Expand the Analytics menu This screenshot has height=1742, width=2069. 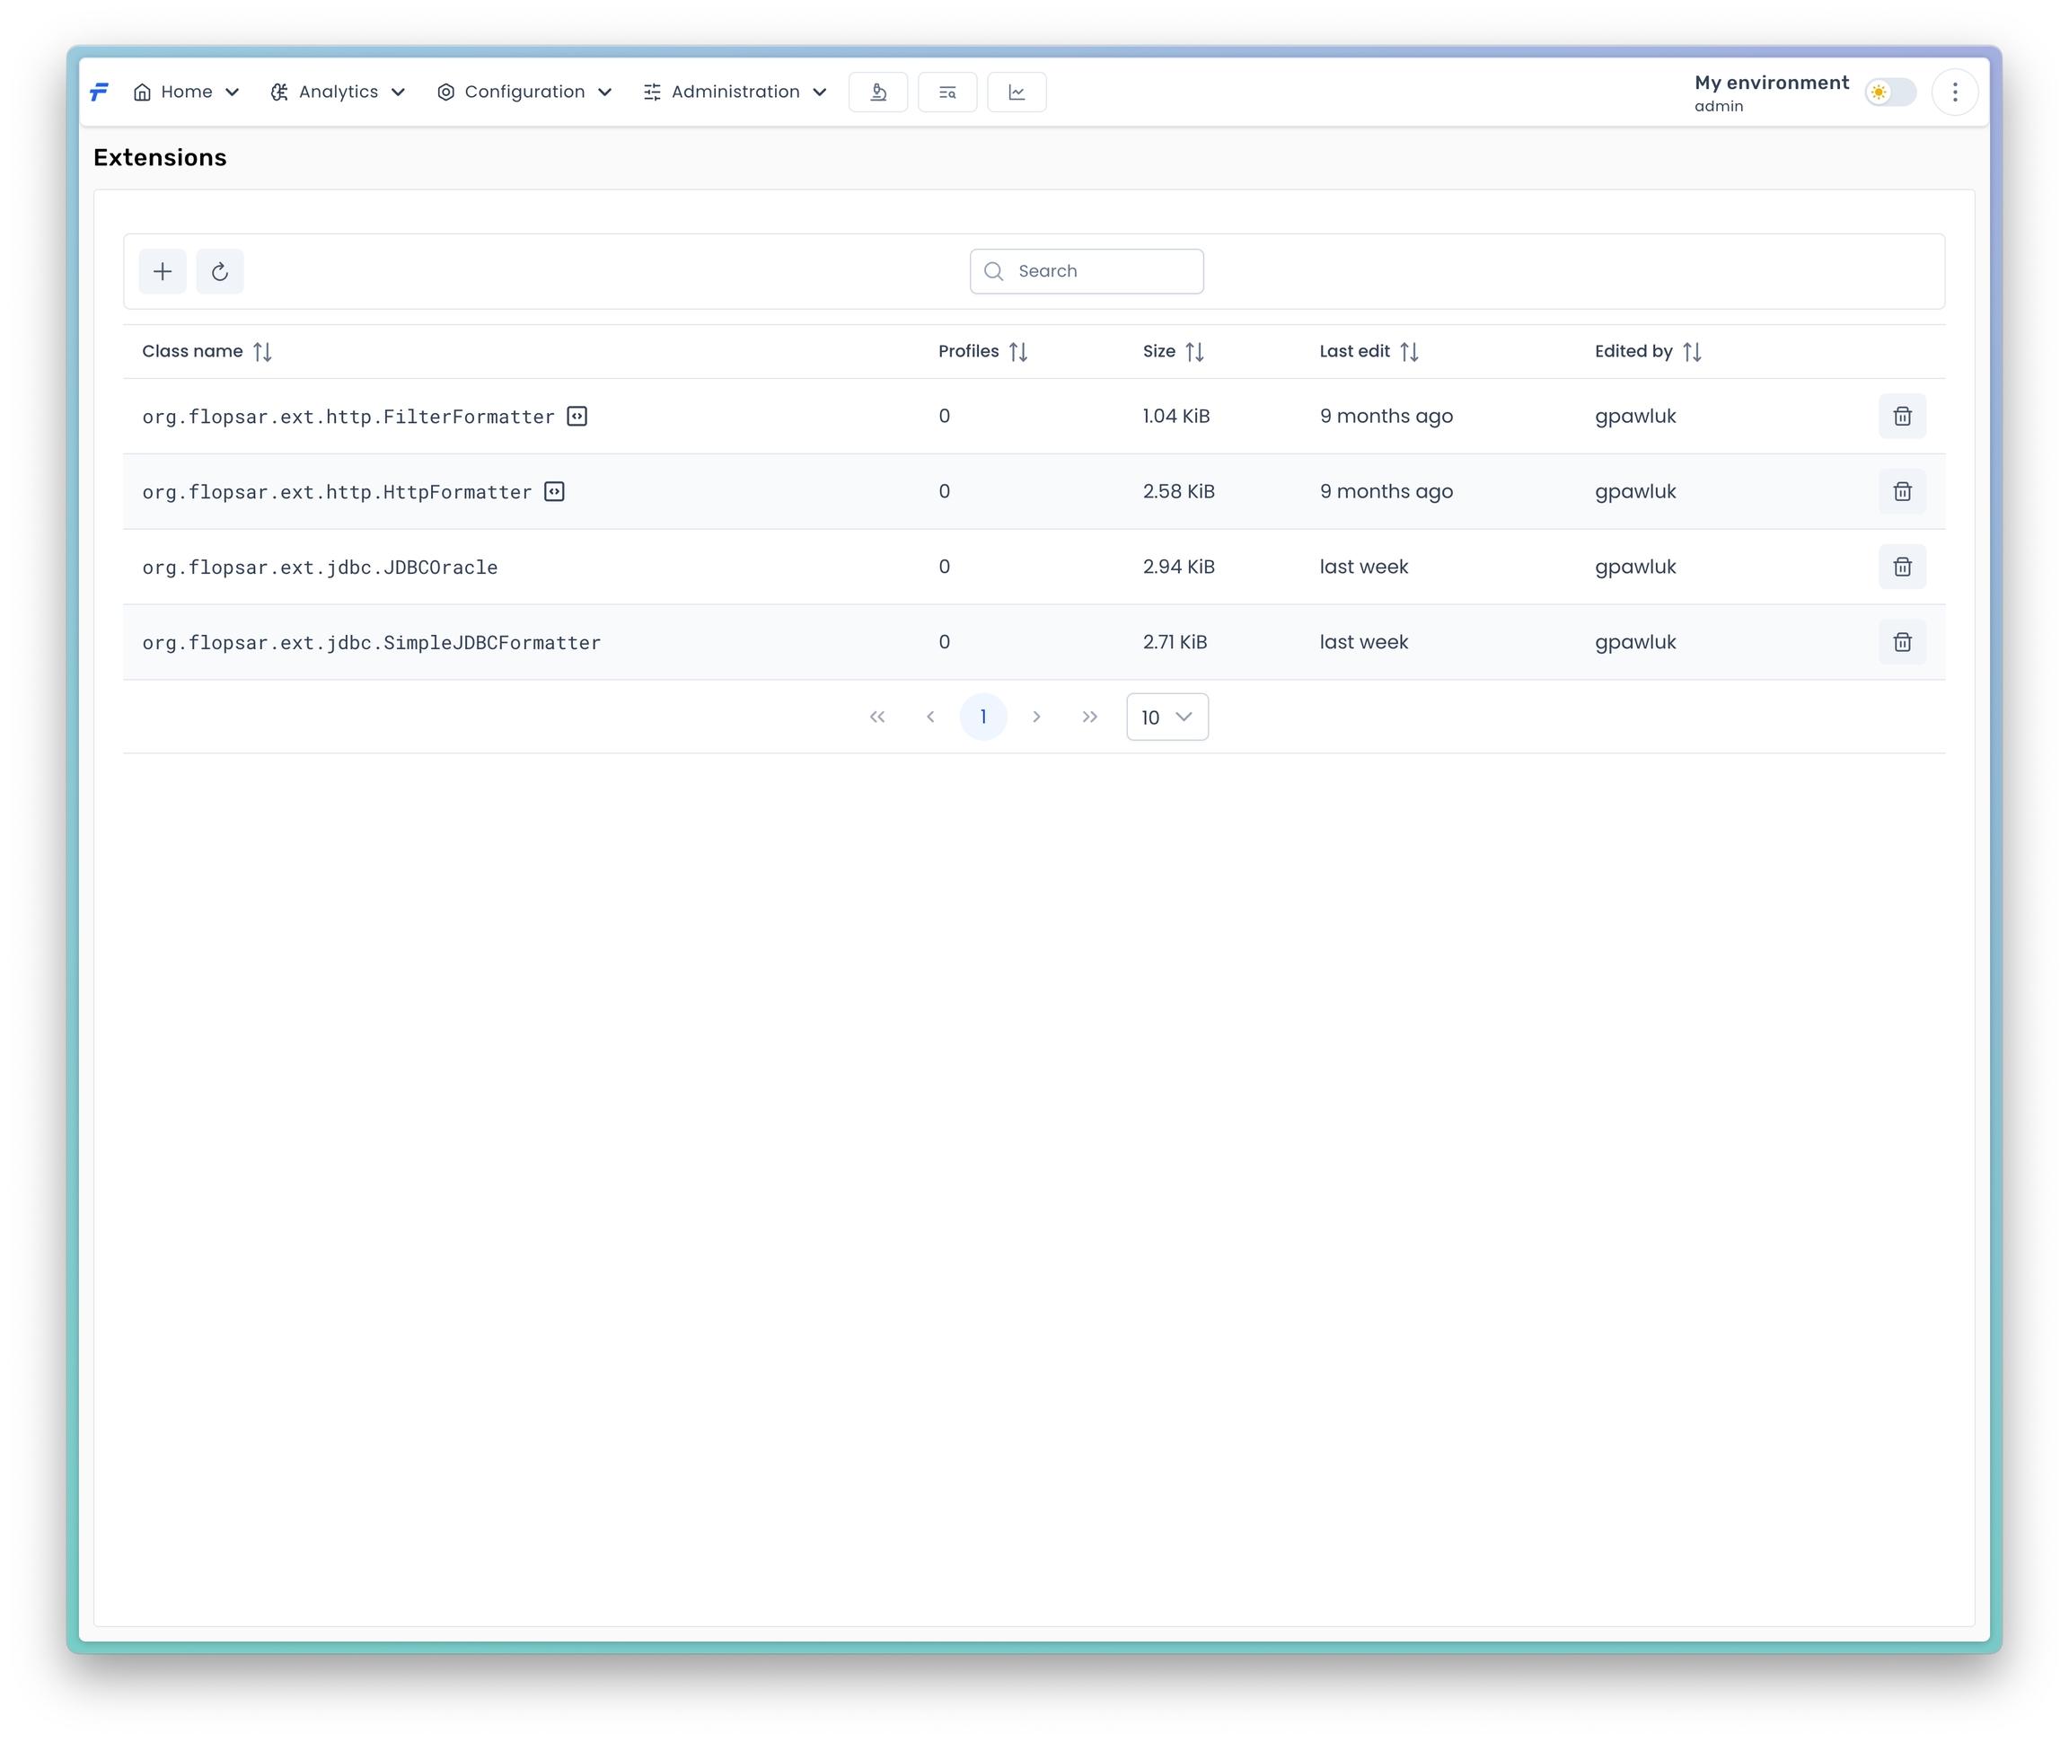(x=338, y=92)
